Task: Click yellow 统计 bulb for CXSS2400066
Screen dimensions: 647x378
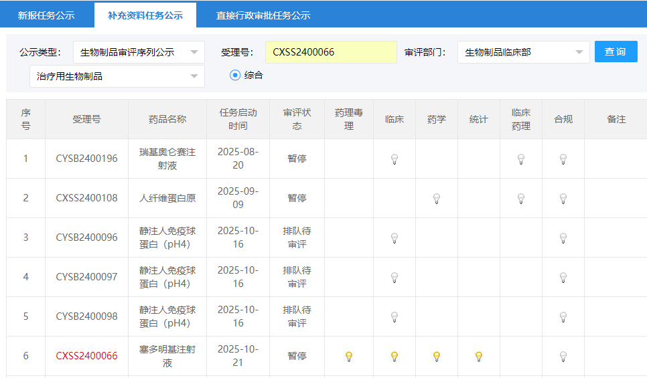Action: coord(479,356)
